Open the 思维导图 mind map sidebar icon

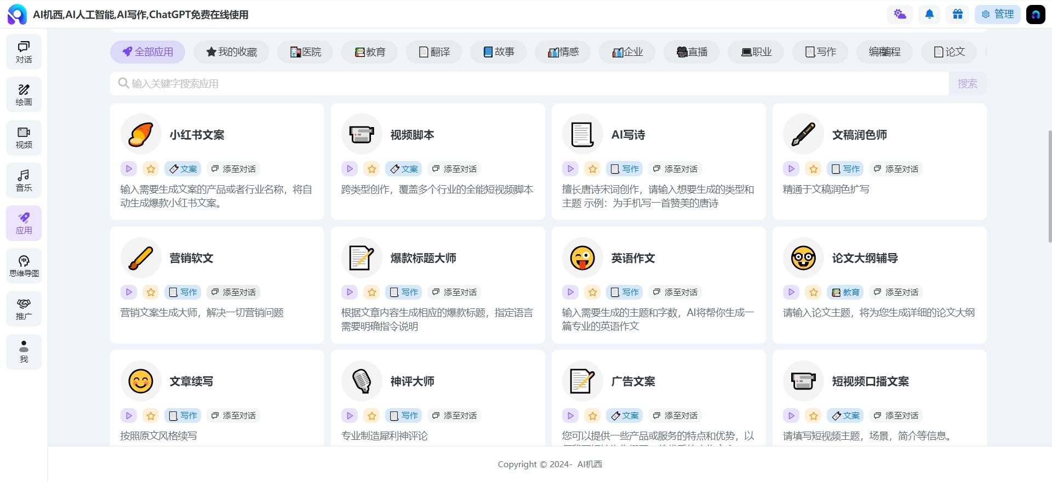click(24, 266)
